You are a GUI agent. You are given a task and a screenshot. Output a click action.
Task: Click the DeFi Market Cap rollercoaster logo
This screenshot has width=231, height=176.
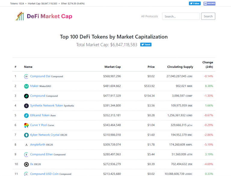20,16
